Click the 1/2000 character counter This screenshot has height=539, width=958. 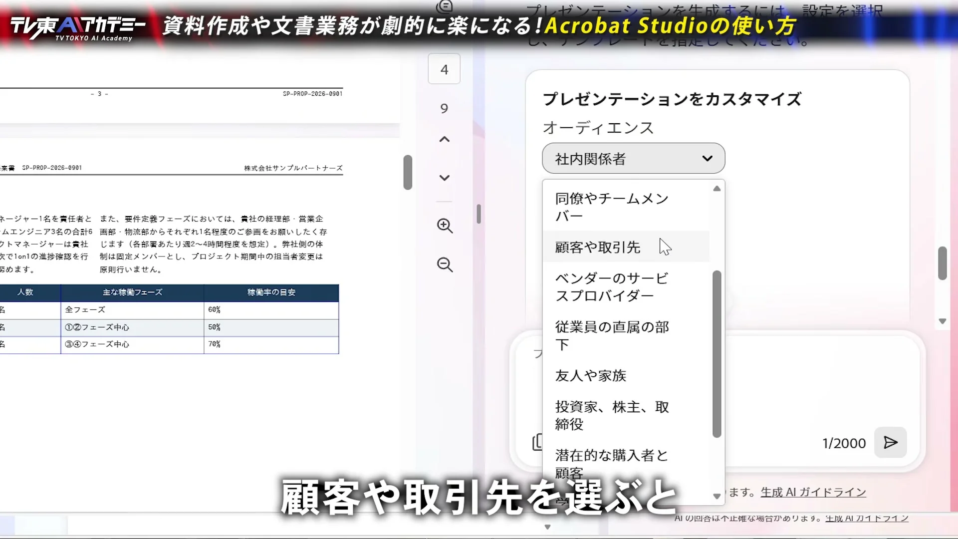tap(844, 443)
